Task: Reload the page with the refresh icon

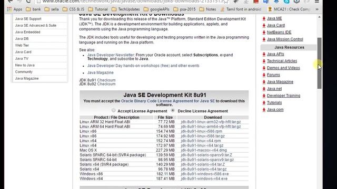Action: [x=28, y=1]
